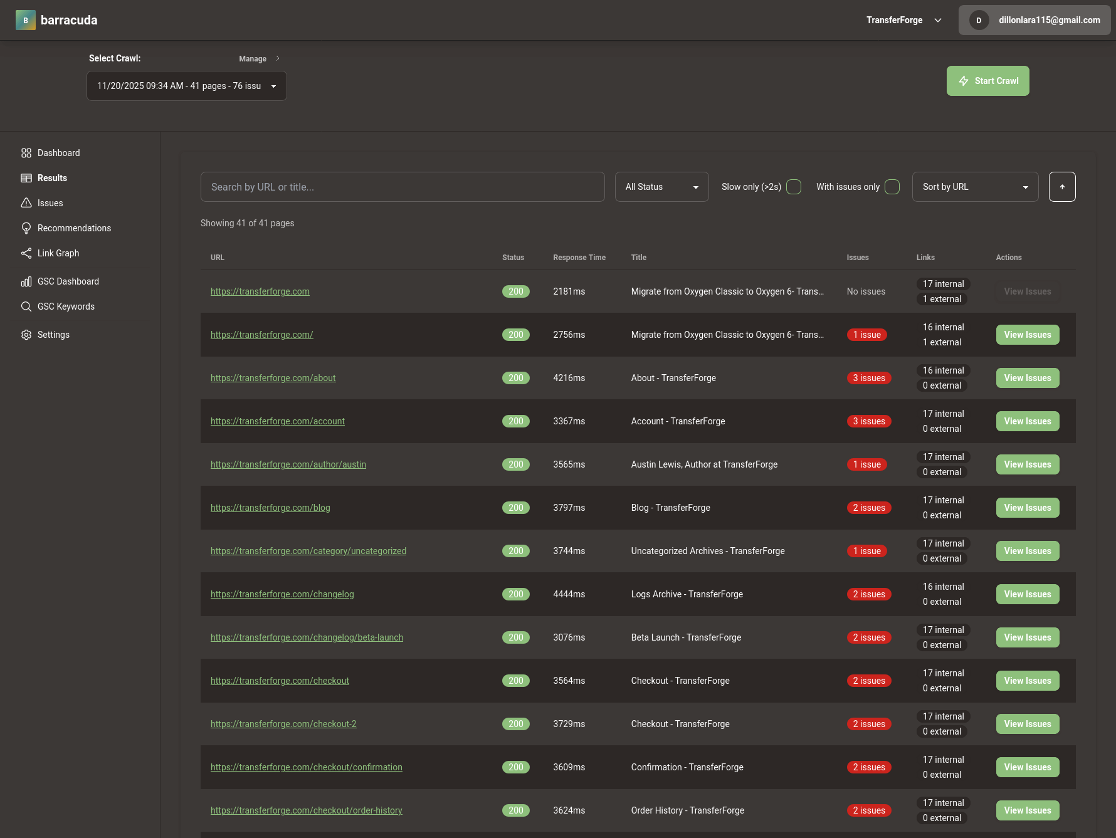Viewport: 1116px width, 838px height.
Task: Open Settings via the gear icon
Action: click(x=26, y=334)
